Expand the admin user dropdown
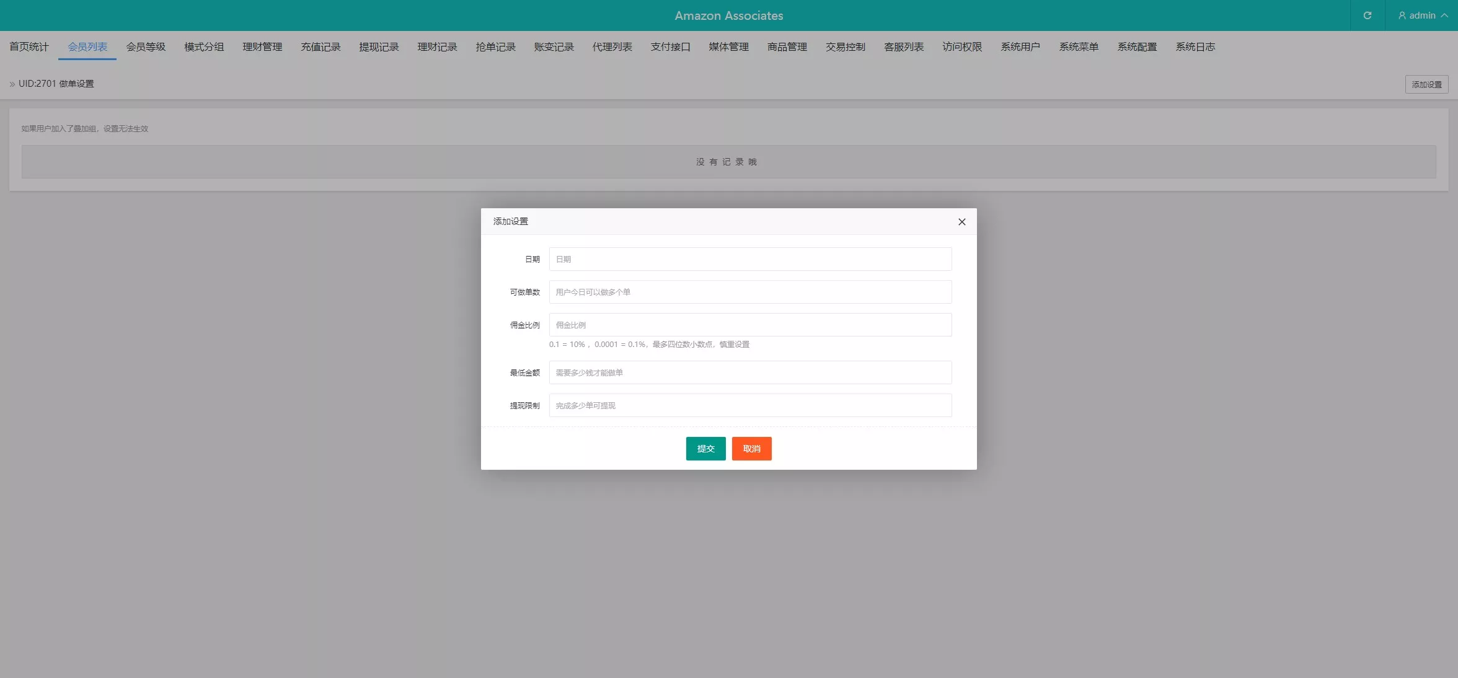 (1423, 15)
